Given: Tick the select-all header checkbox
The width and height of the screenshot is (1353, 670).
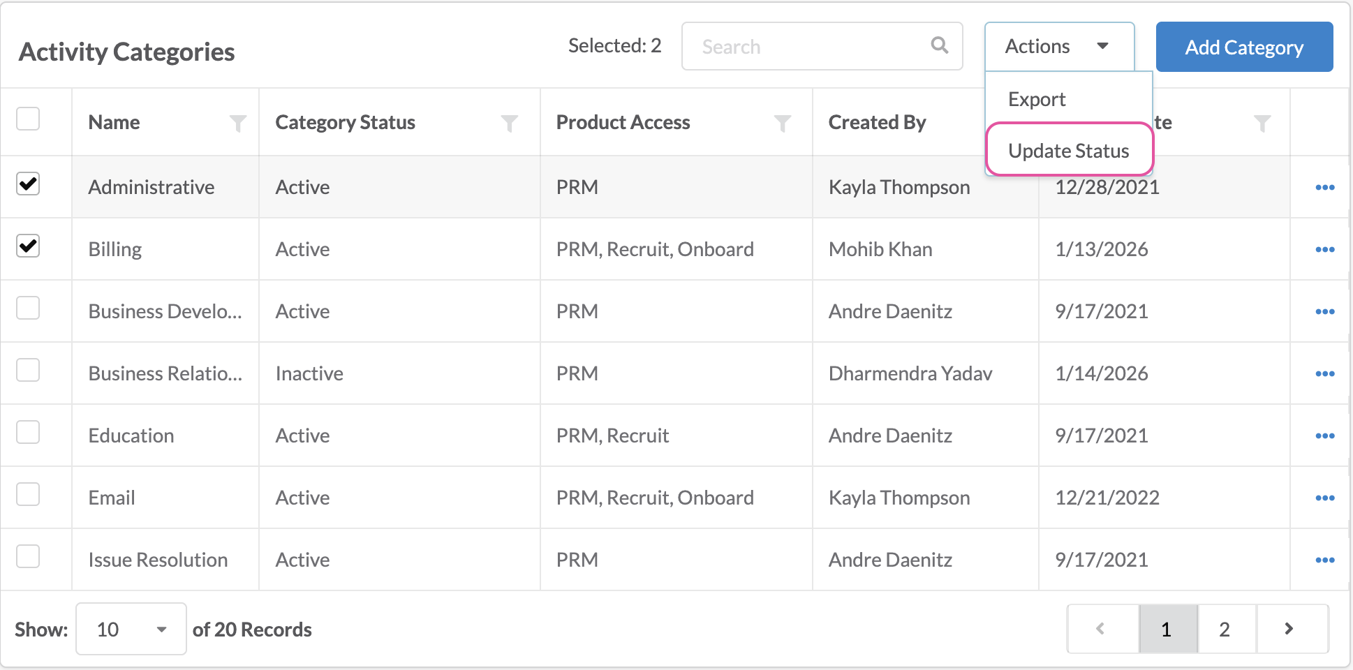Looking at the screenshot, I should click(x=28, y=119).
